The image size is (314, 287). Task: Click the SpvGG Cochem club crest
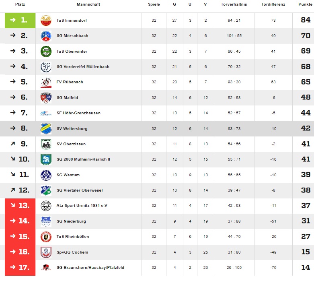click(46, 252)
